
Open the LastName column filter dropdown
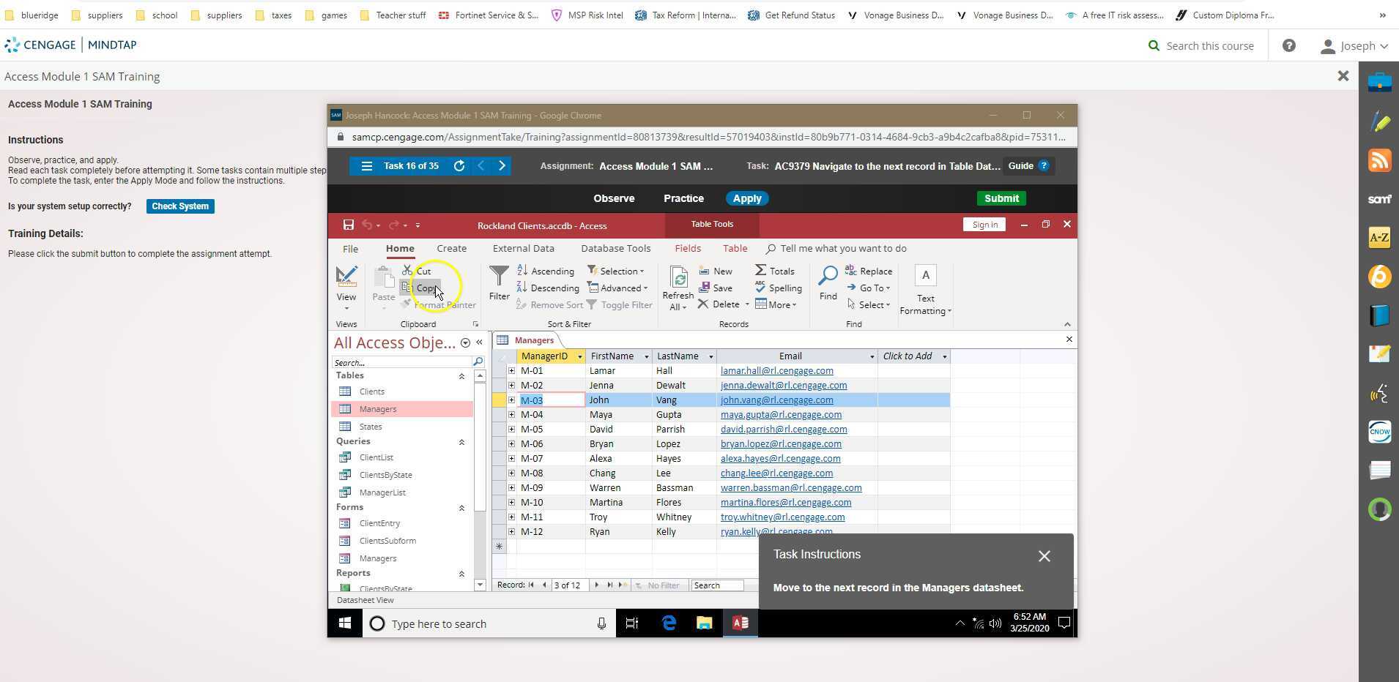click(710, 356)
